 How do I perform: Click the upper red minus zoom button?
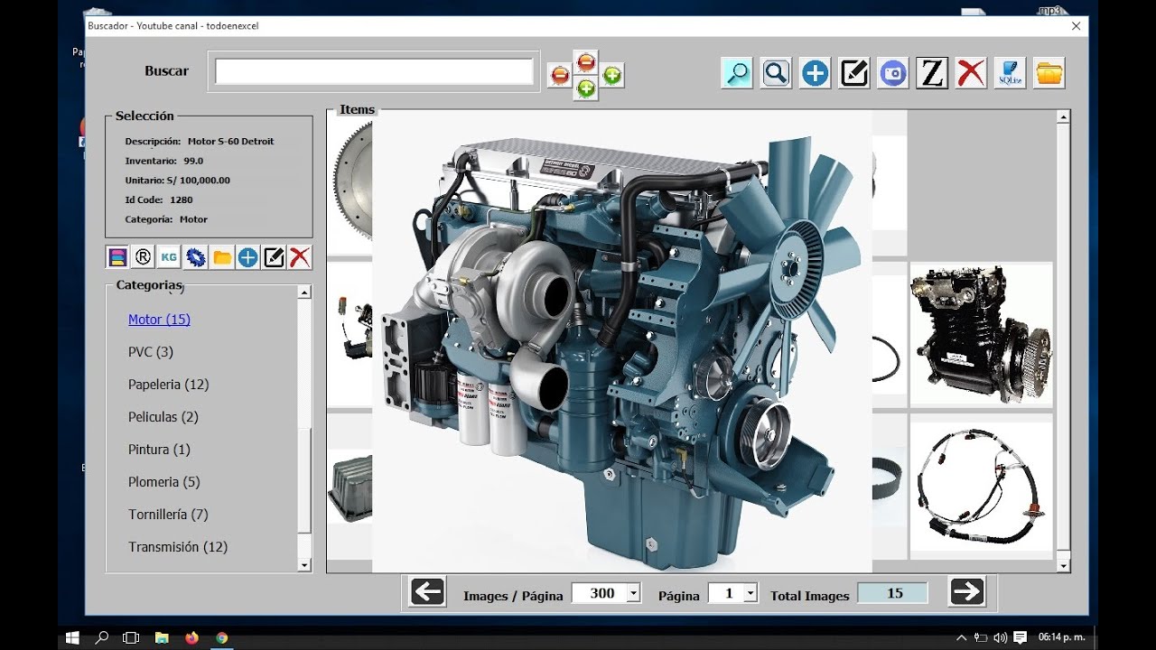[586, 61]
